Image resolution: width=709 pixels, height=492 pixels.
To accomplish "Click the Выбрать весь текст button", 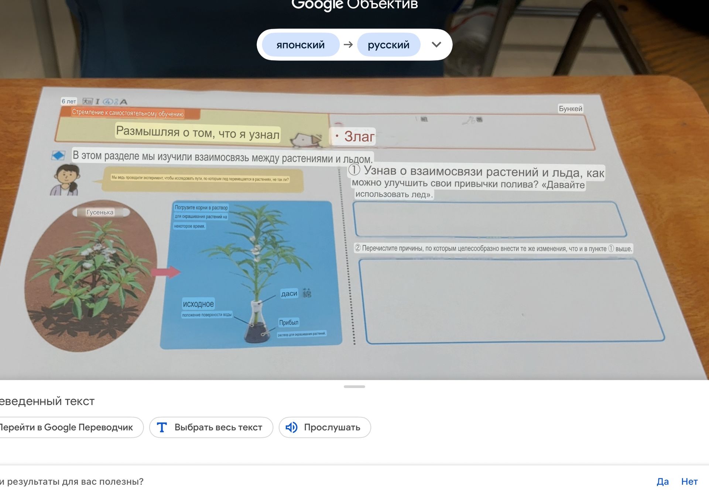I will point(211,427).
